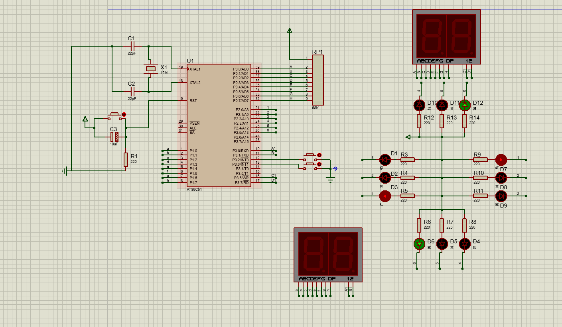Select resistor R13 symbol

pos(442,121)
